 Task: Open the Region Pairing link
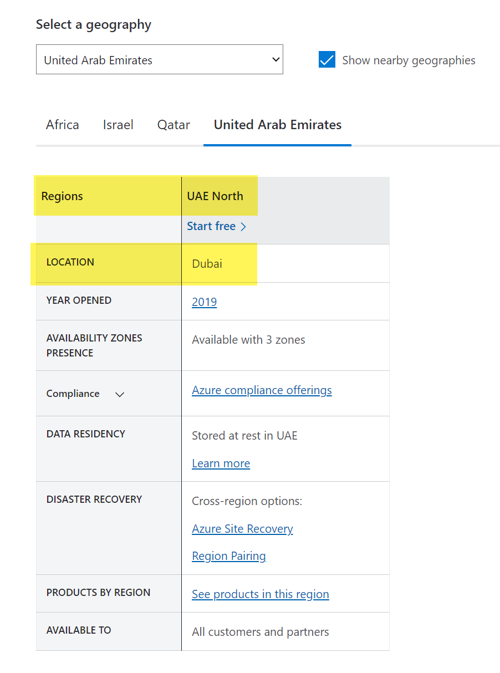coord(229,556)
